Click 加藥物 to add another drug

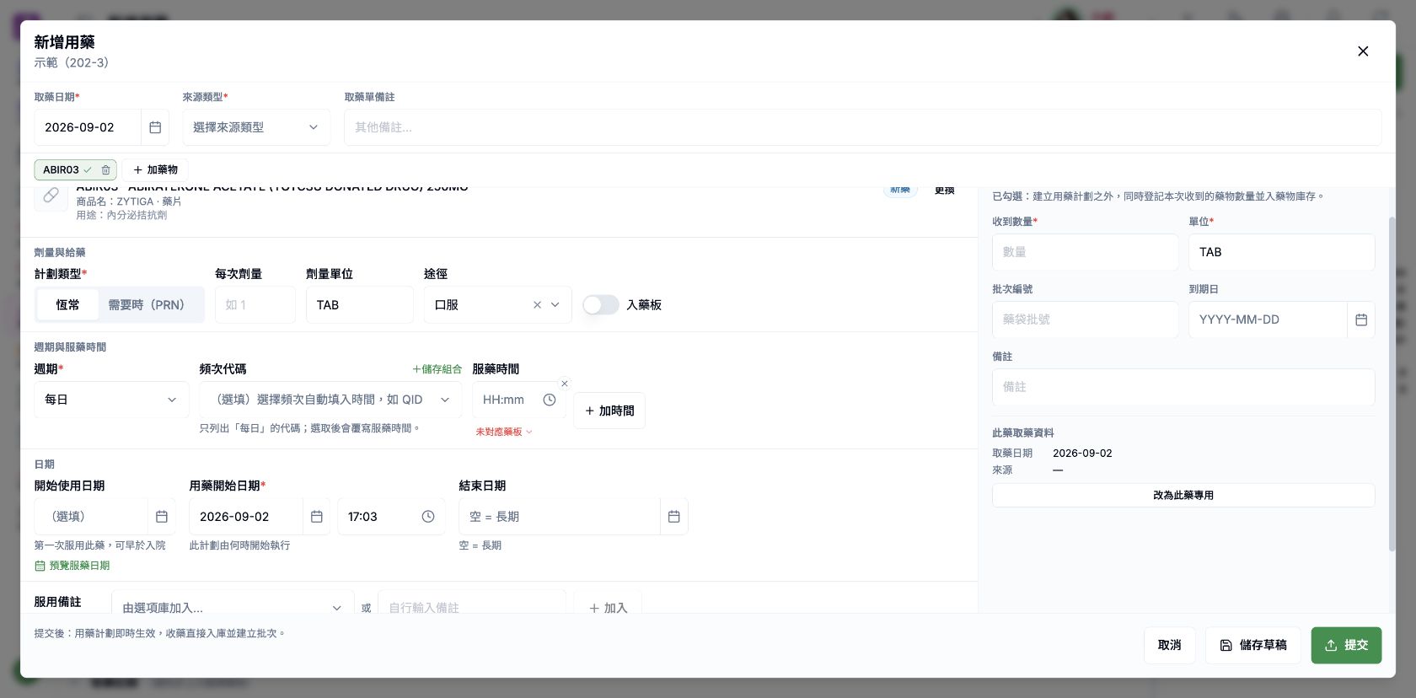(x=155, y=169)
